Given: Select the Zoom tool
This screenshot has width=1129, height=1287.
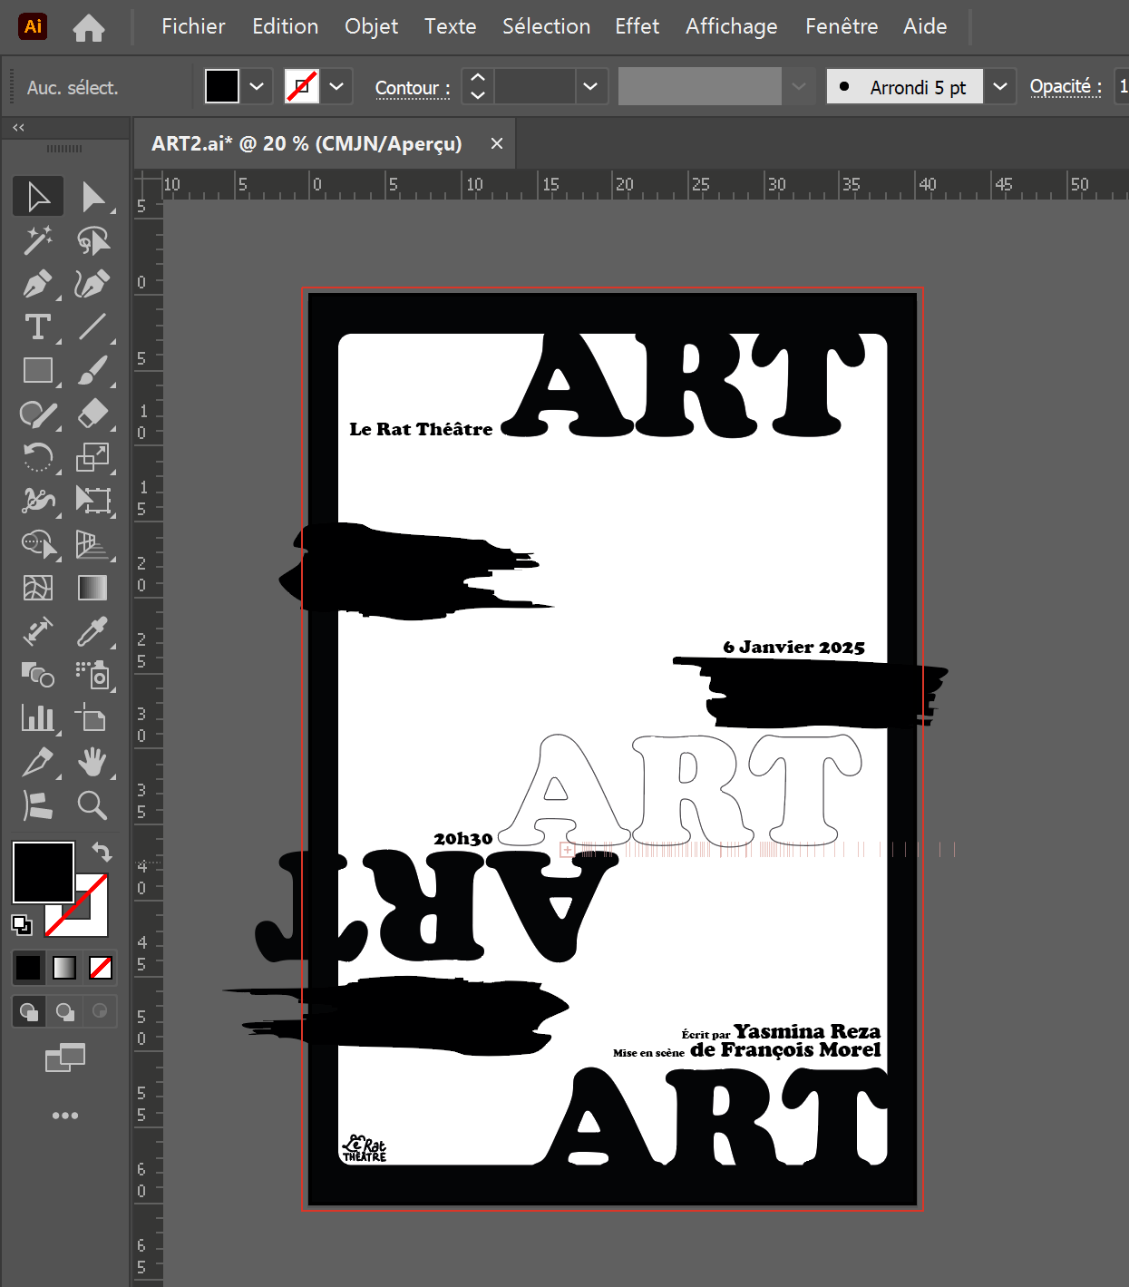Looking at the screenshot, I should [x=92, y=805].
